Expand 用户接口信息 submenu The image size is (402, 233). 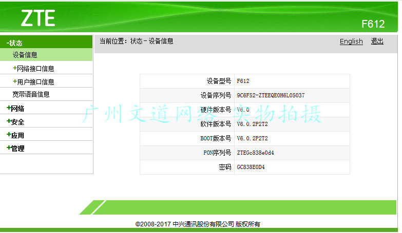click(x=33, y=82)
